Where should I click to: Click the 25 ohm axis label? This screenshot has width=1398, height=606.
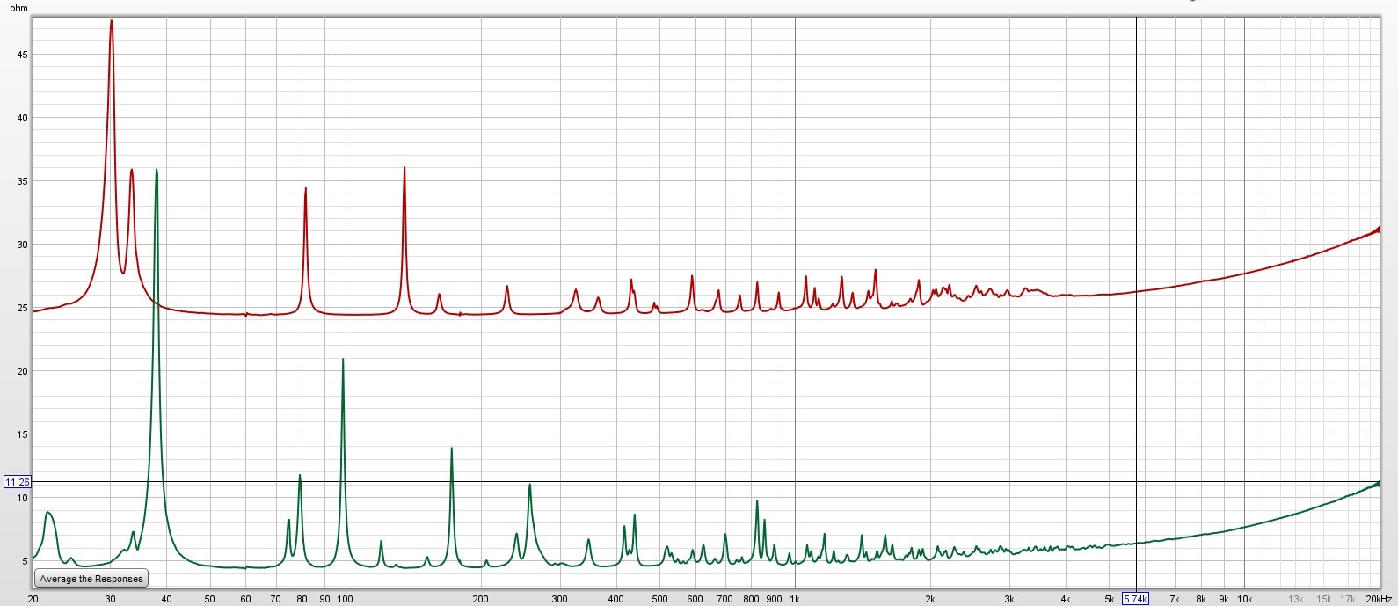coord(23,308)
